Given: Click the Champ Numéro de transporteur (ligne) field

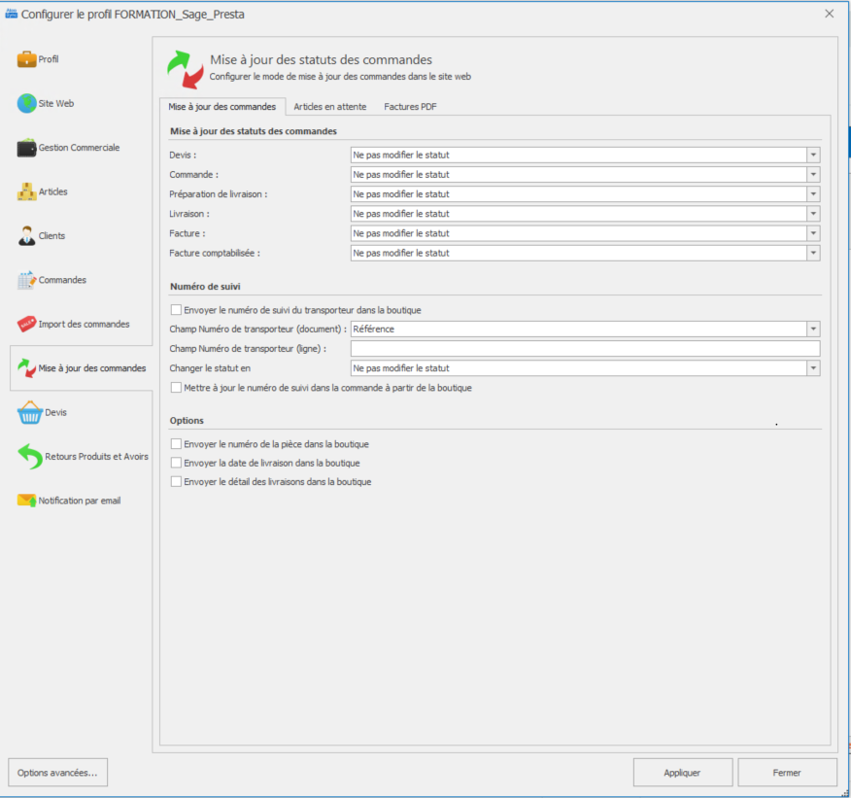Looking at the screenshot, I should point(585,349).
